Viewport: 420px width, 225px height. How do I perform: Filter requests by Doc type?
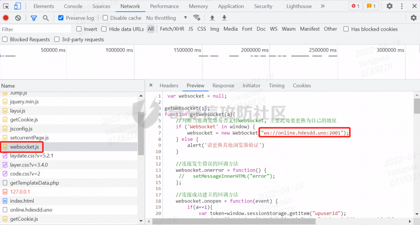261,29
